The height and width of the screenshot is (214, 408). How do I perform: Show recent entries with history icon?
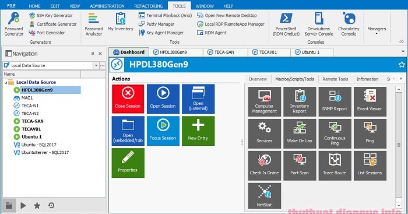point(51,206)
